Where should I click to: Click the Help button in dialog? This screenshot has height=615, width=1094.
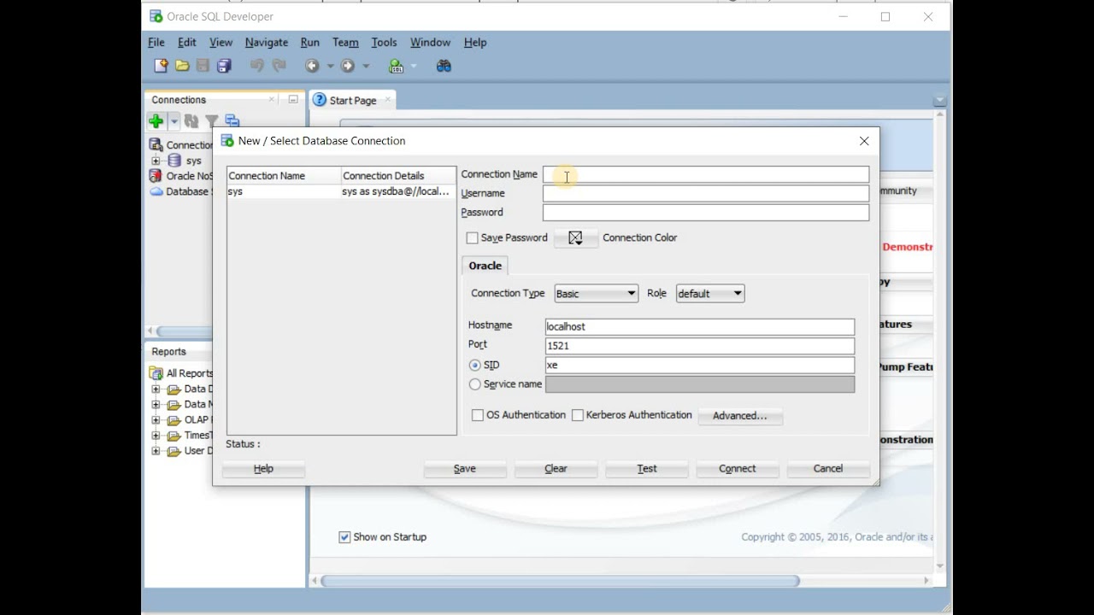[x=263, y=469]
